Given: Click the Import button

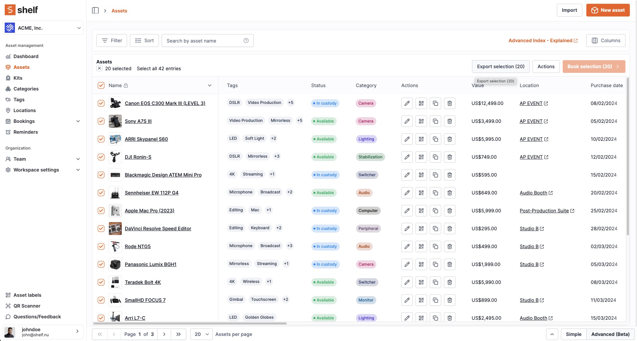Looking at the screenshot, I should tap(569, 10).
